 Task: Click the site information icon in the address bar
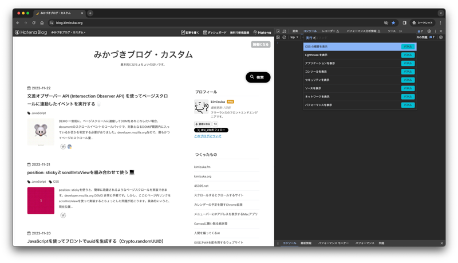(x=52, y=23)
